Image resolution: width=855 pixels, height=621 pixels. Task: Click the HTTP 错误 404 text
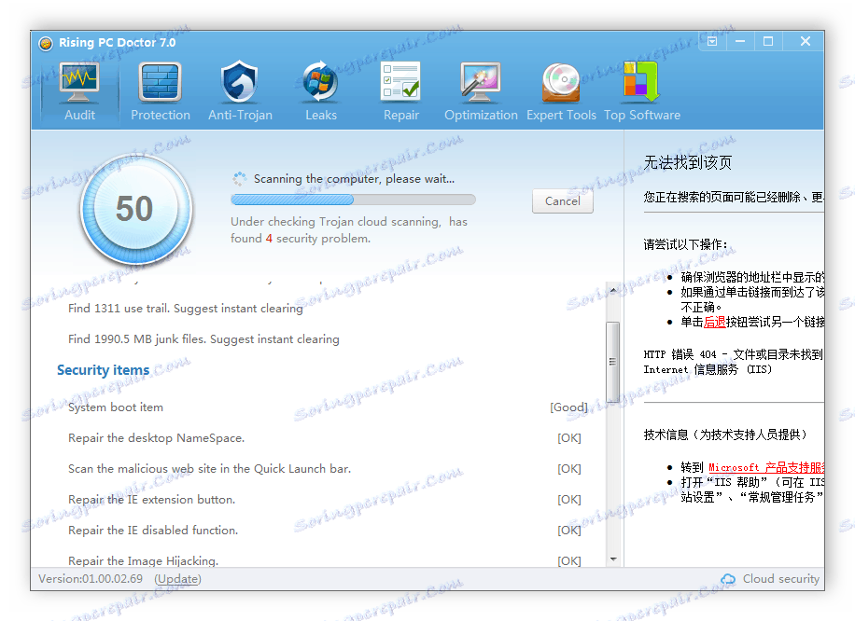click(x=733, y=354)
